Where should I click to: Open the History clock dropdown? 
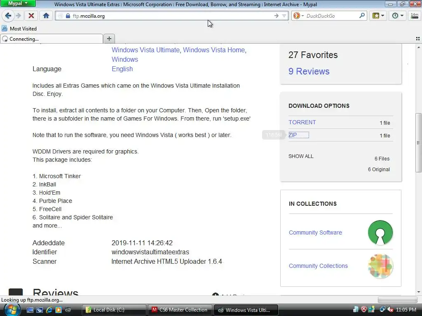pyautogui.click(x=398, y=16)
